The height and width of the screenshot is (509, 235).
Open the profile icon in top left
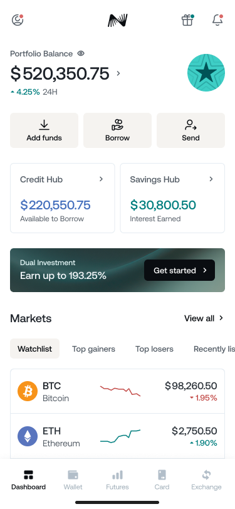click(x=17, y=20)
